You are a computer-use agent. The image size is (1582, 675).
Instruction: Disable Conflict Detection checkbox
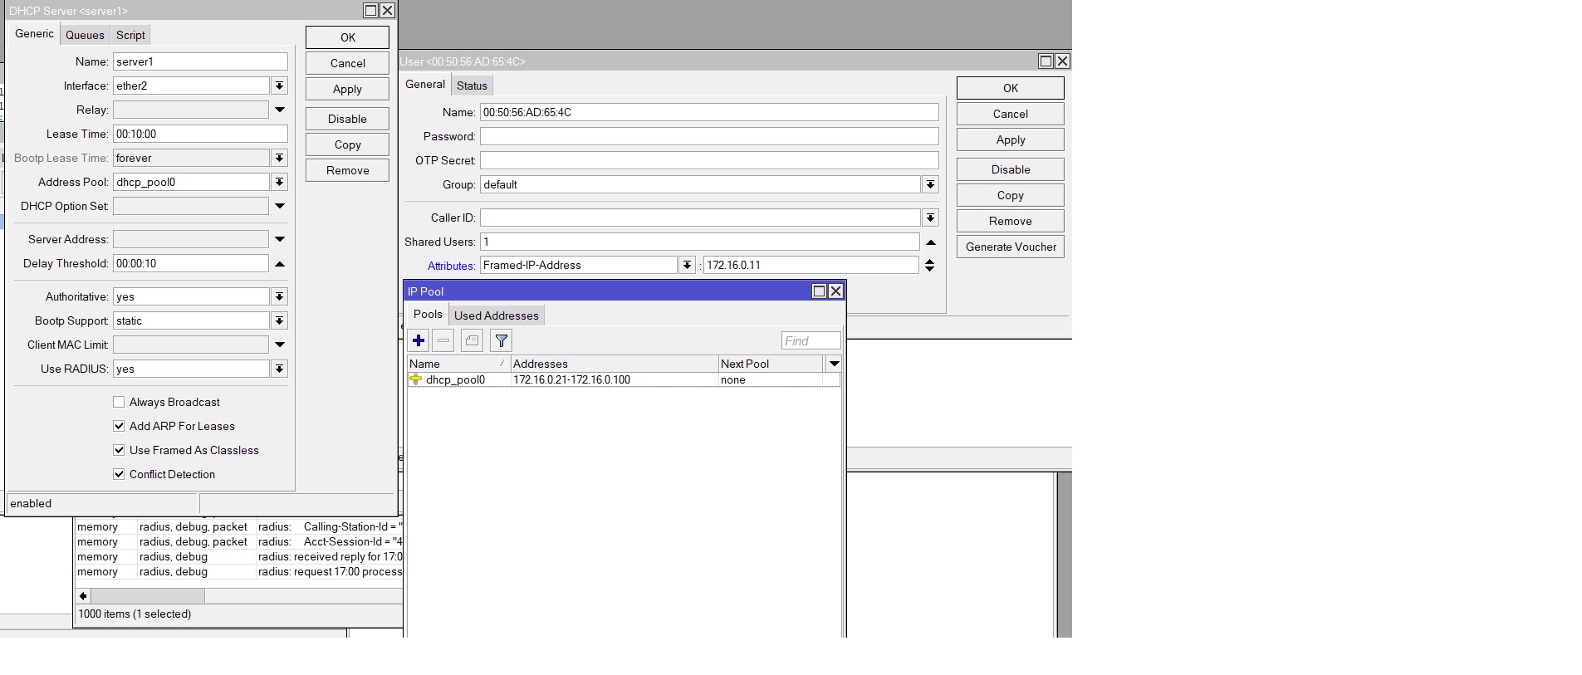pyautogui.click(x=119, y=474)
